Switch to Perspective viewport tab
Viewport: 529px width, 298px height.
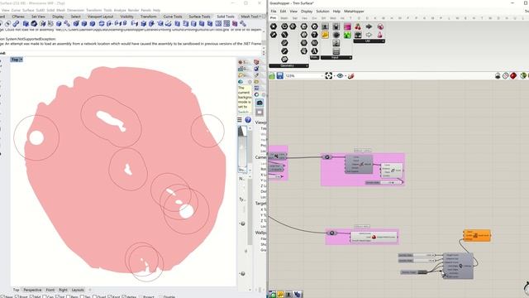32,290
